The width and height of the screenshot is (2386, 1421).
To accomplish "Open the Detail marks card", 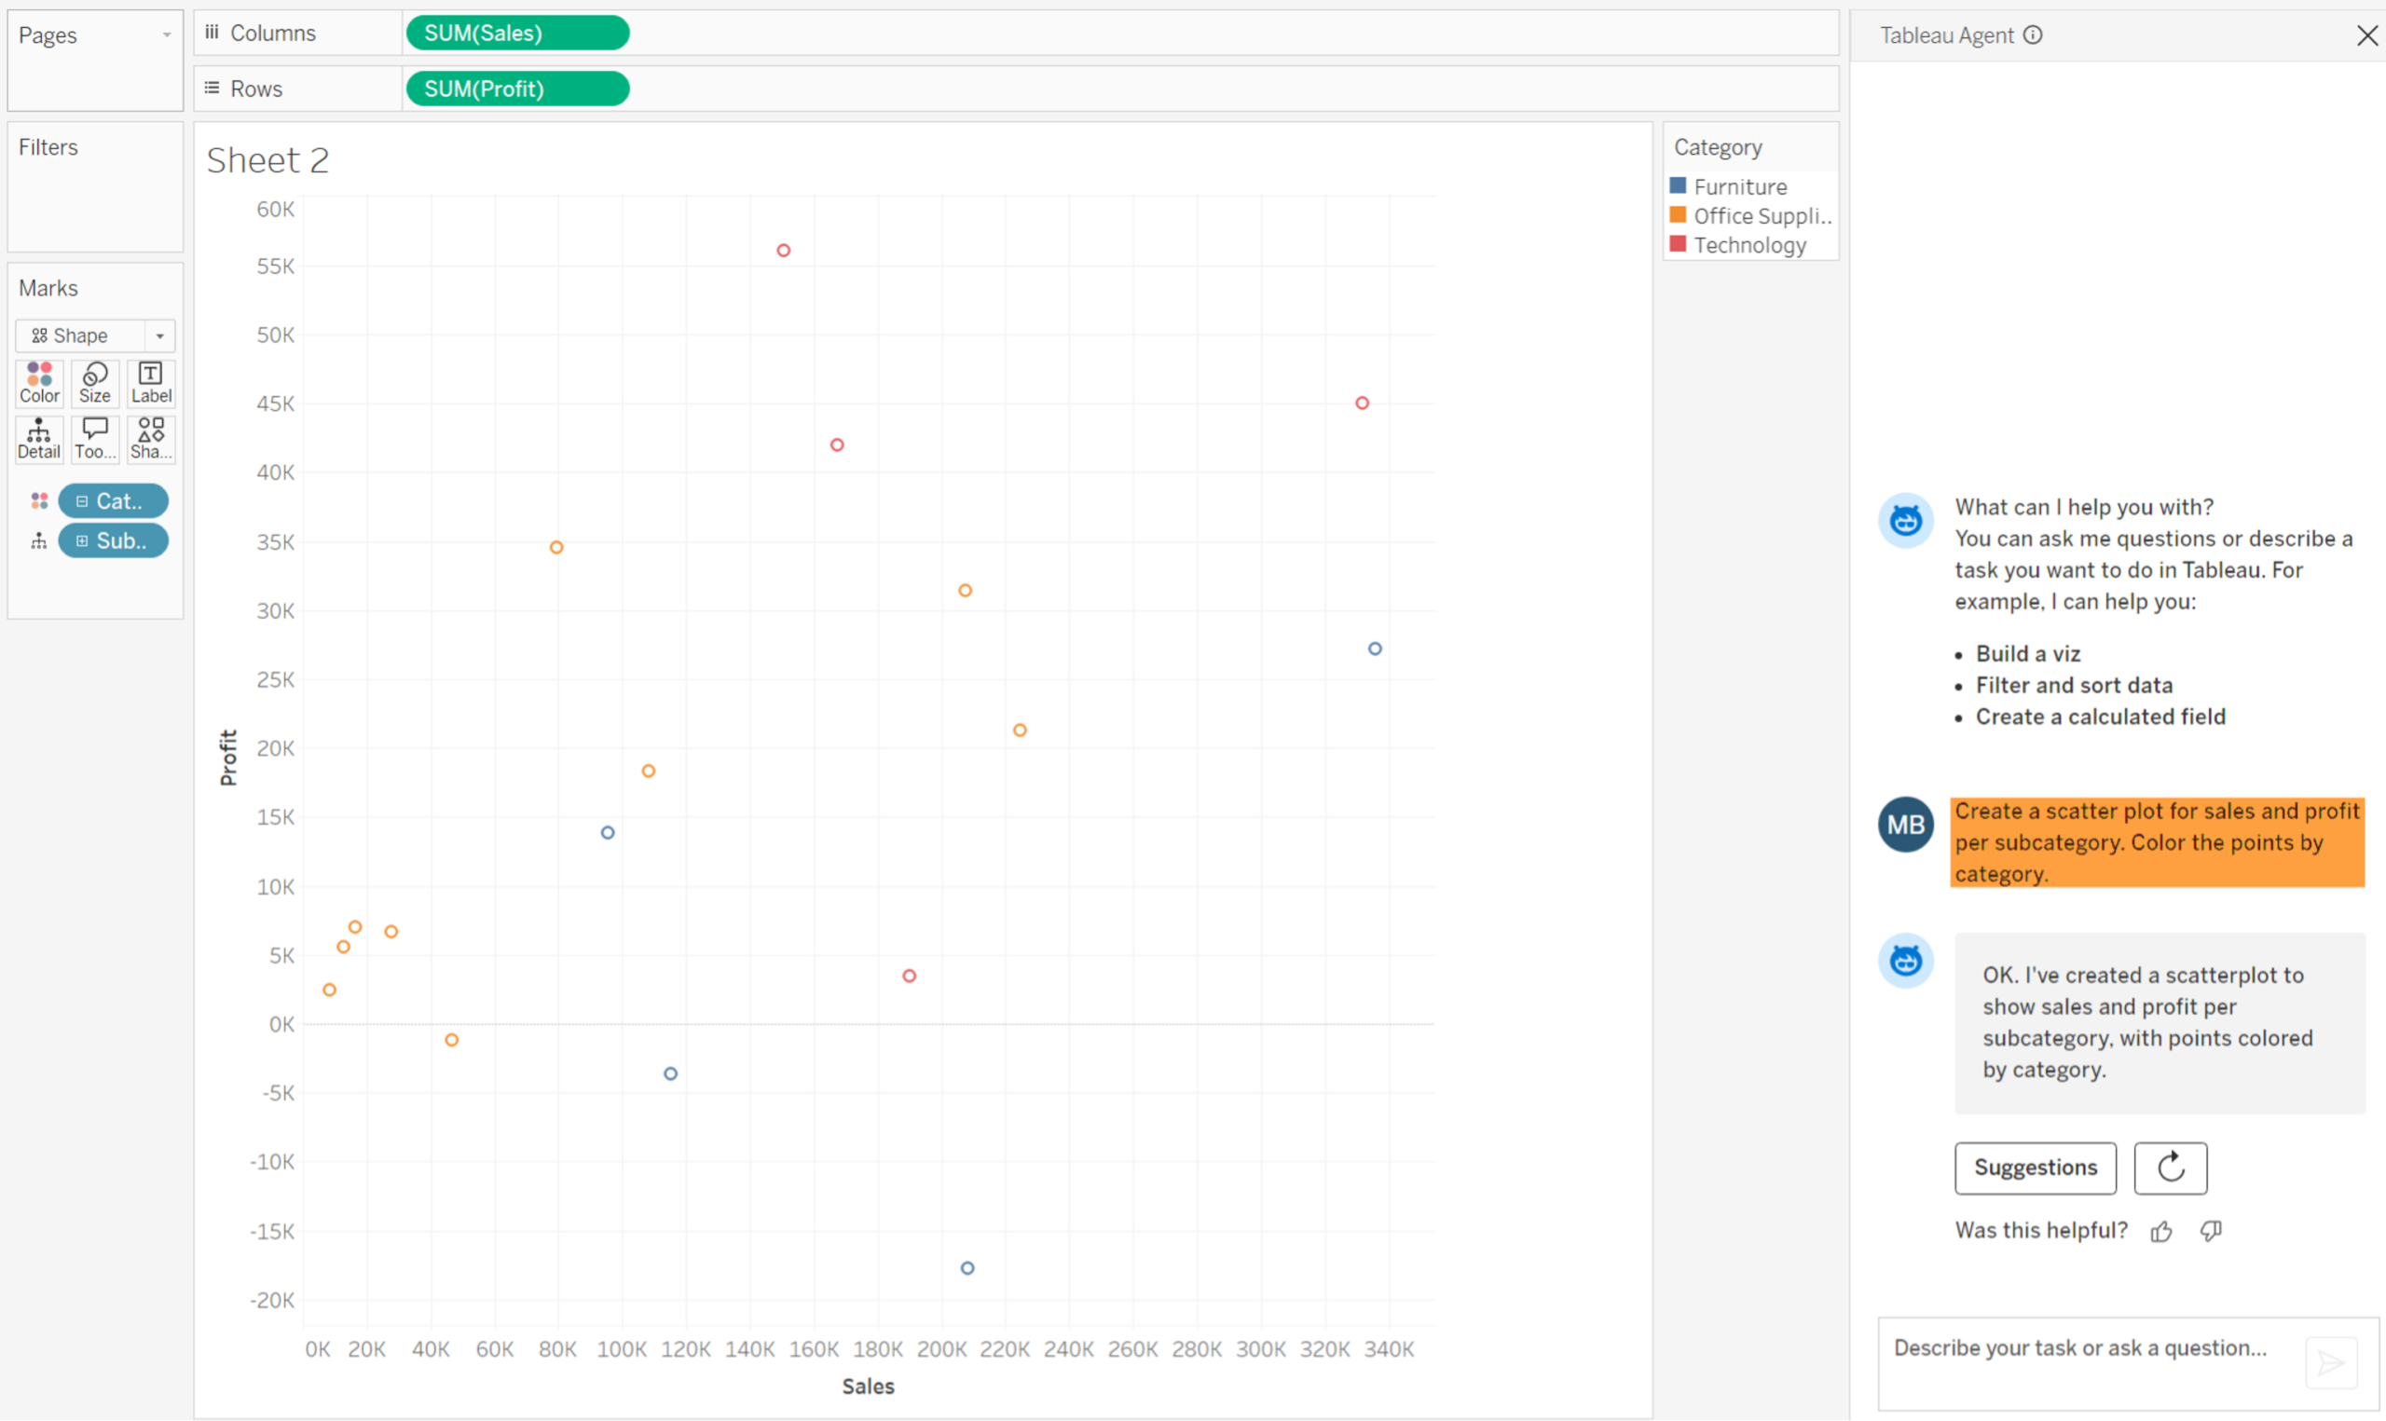I will coord(39,439).
